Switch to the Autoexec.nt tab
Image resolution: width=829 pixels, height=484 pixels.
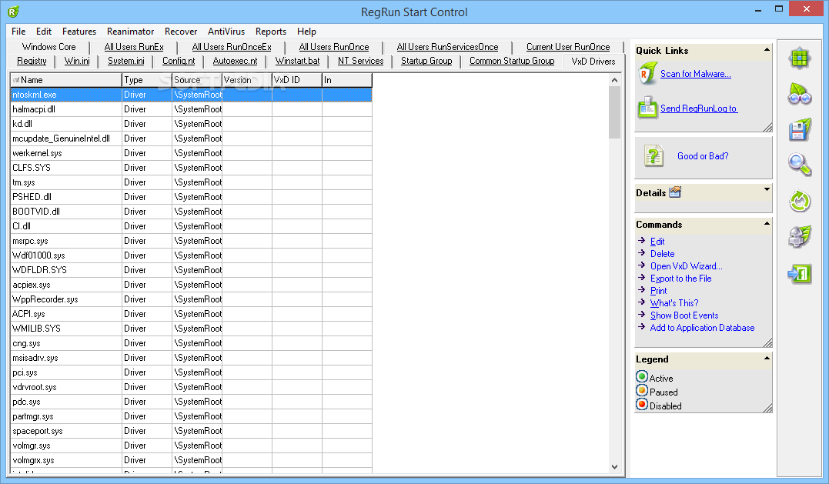pyautogui.click(x=235, y=61)
